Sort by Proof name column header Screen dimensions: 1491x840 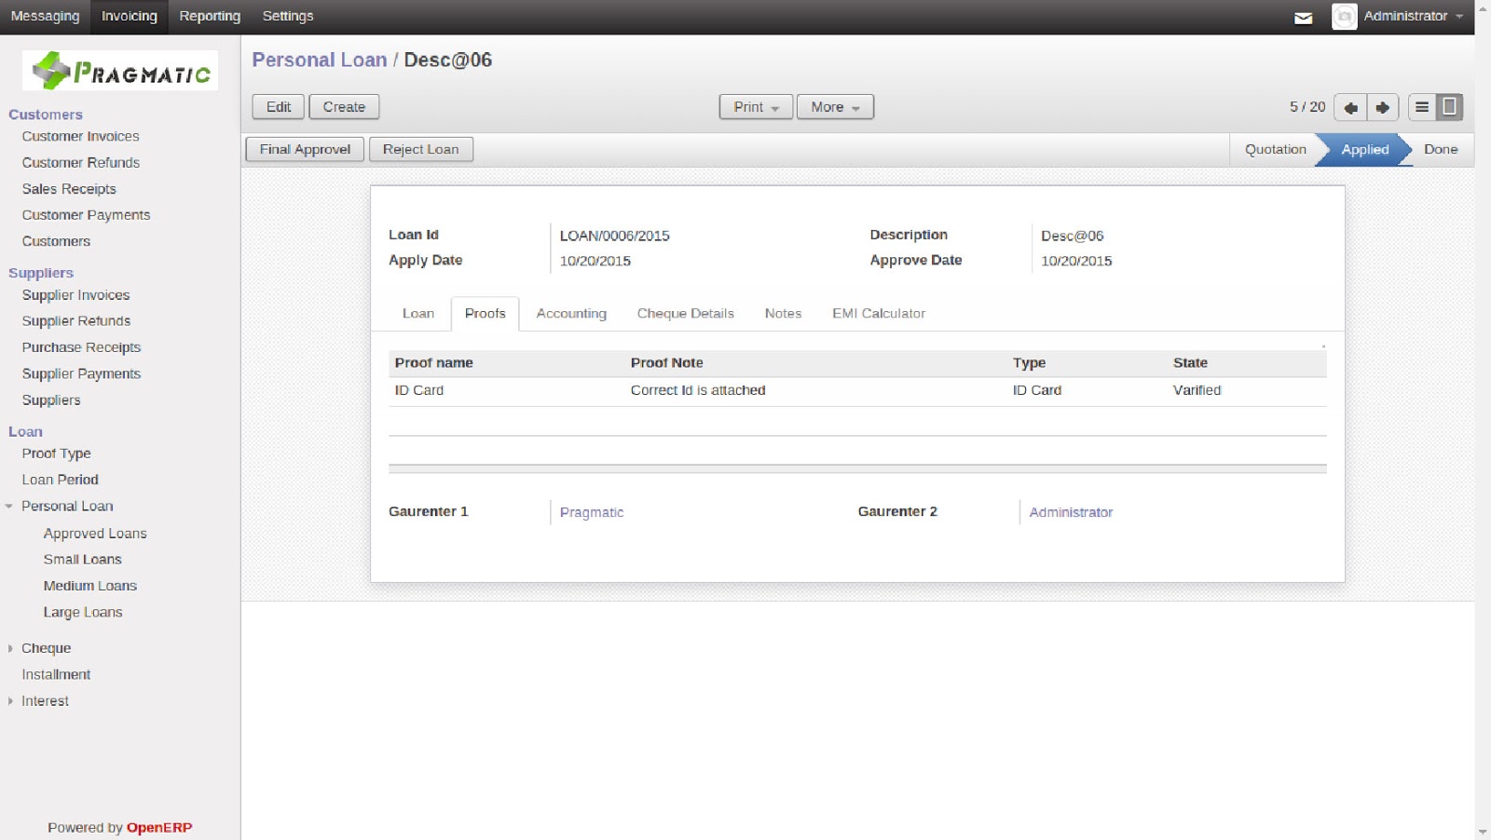click(433, 363)
